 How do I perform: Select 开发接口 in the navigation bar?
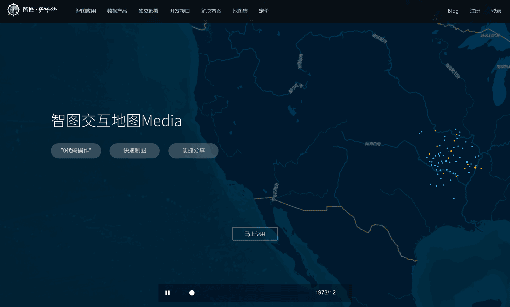[x=180, y=11]
